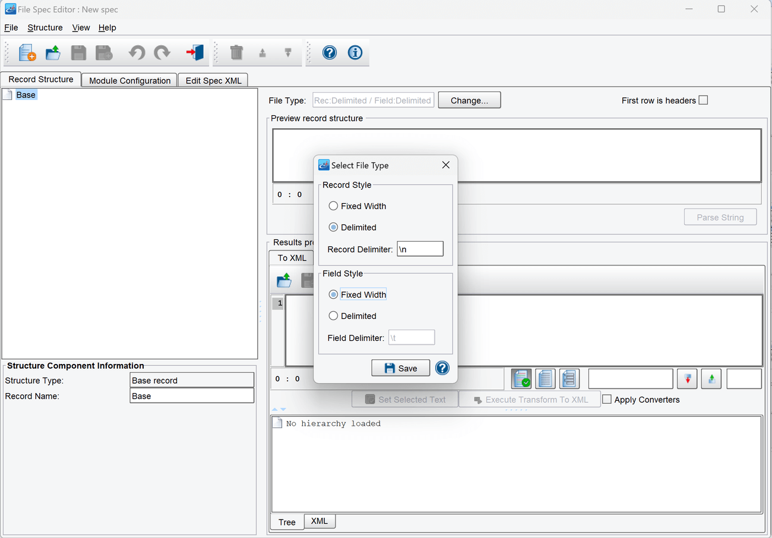The height and width of the screenshot is (538, 772).
Task: Open the Help menu
Action: coord(107,27)
